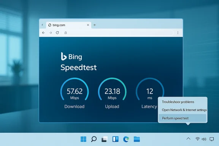The height and width of the screenshot is (146, 219).
Task: Open the Windows Start menu
Action: coord(83,139)
